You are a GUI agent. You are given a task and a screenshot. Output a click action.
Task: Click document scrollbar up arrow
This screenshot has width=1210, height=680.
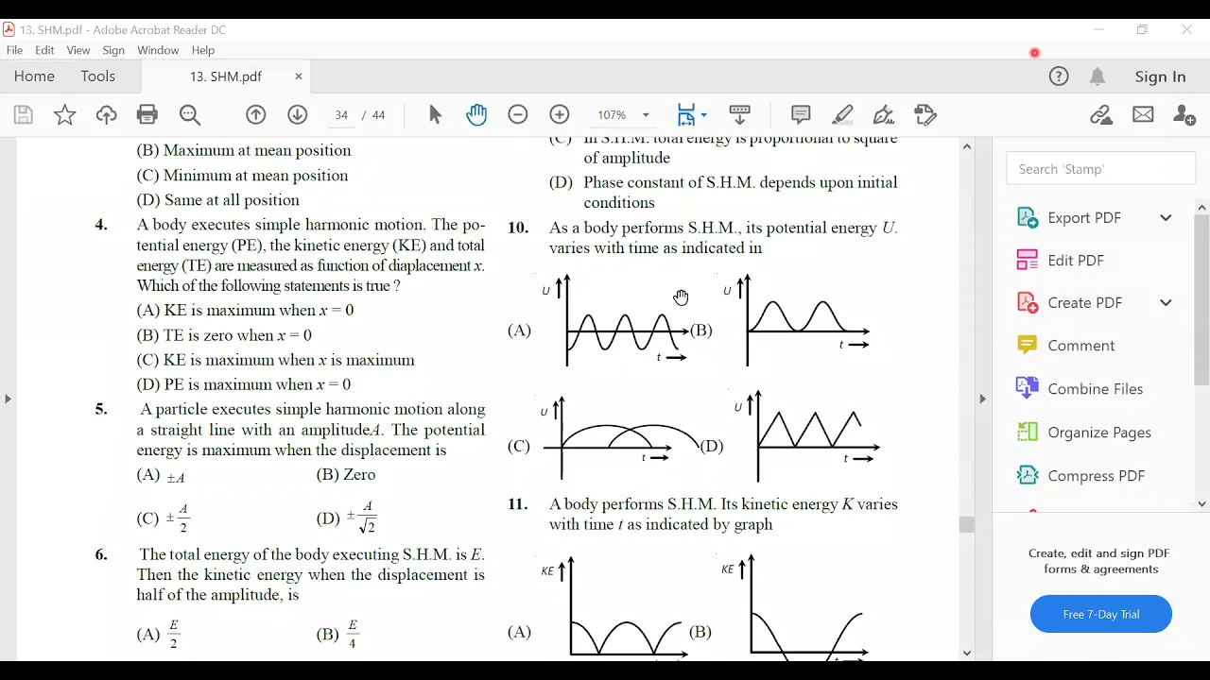966,146
